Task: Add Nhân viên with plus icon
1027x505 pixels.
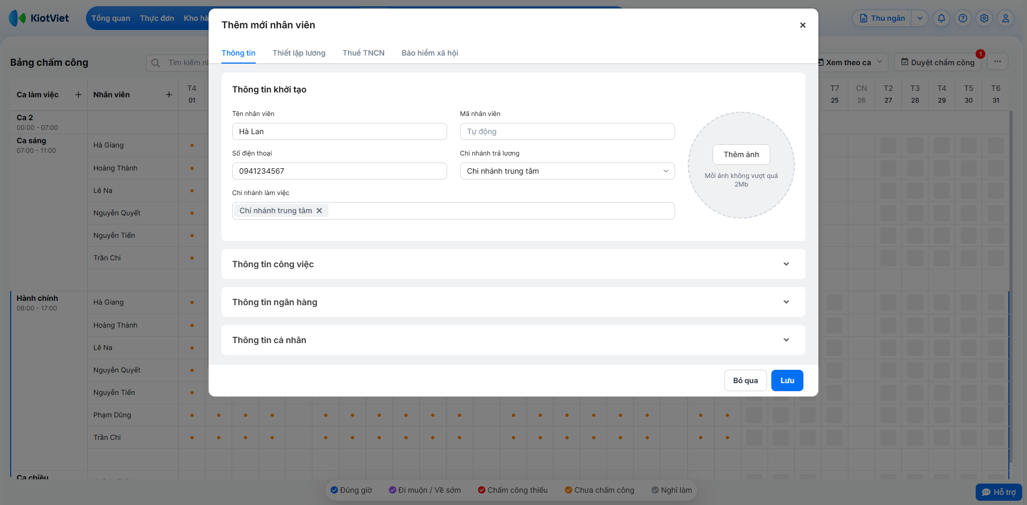Action: pyautogui.click(x=169, y=95)
